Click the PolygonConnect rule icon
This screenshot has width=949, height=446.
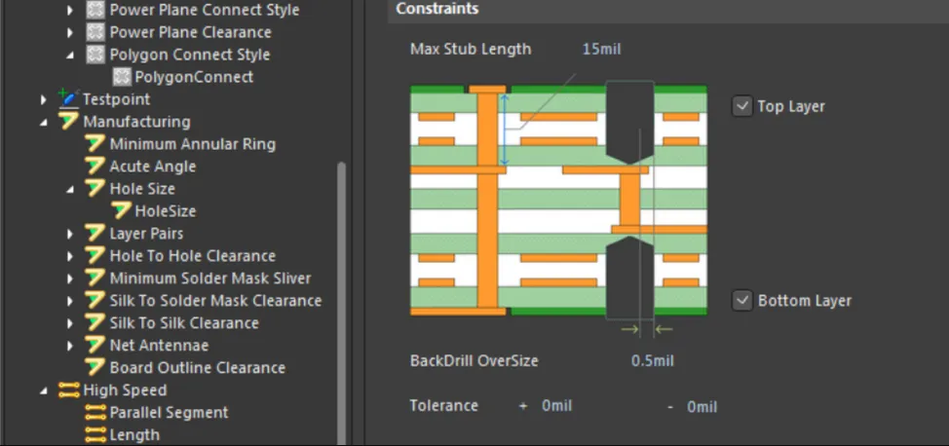point(122,77)
